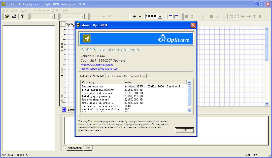Click the vertical scale bar toolbar icon
This screenshot has width=272, height=158.
pos(187,16)
